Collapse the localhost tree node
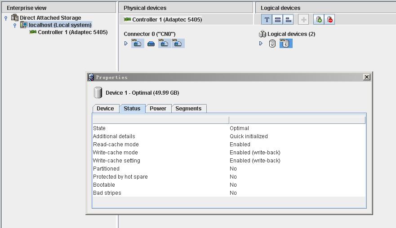 [x=15, y=26]
